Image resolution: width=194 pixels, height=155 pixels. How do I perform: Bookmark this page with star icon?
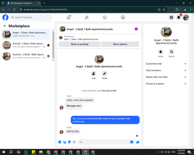click(164, 10)
